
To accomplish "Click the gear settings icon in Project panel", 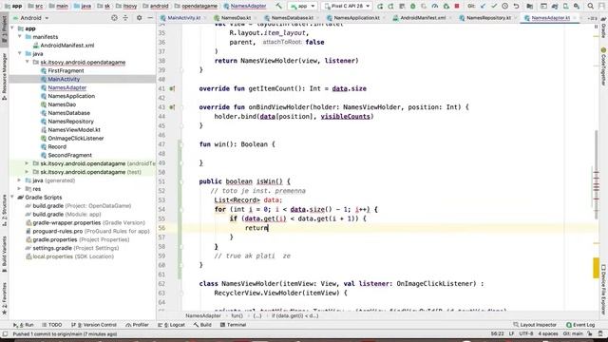I will click(x=140, y=18).
